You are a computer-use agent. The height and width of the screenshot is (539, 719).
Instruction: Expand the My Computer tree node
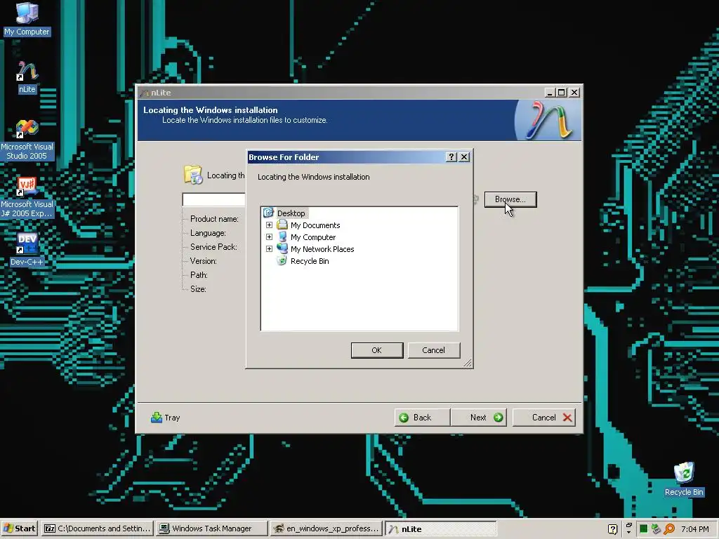click(269, 237)
